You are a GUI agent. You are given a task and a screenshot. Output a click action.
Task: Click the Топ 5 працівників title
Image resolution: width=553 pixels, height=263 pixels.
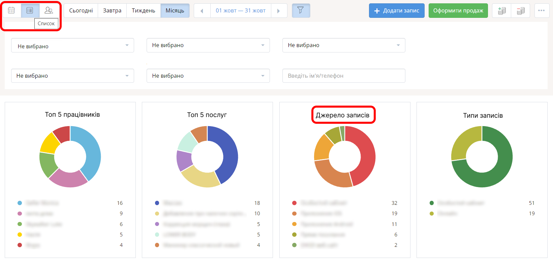tap(72, 115)
